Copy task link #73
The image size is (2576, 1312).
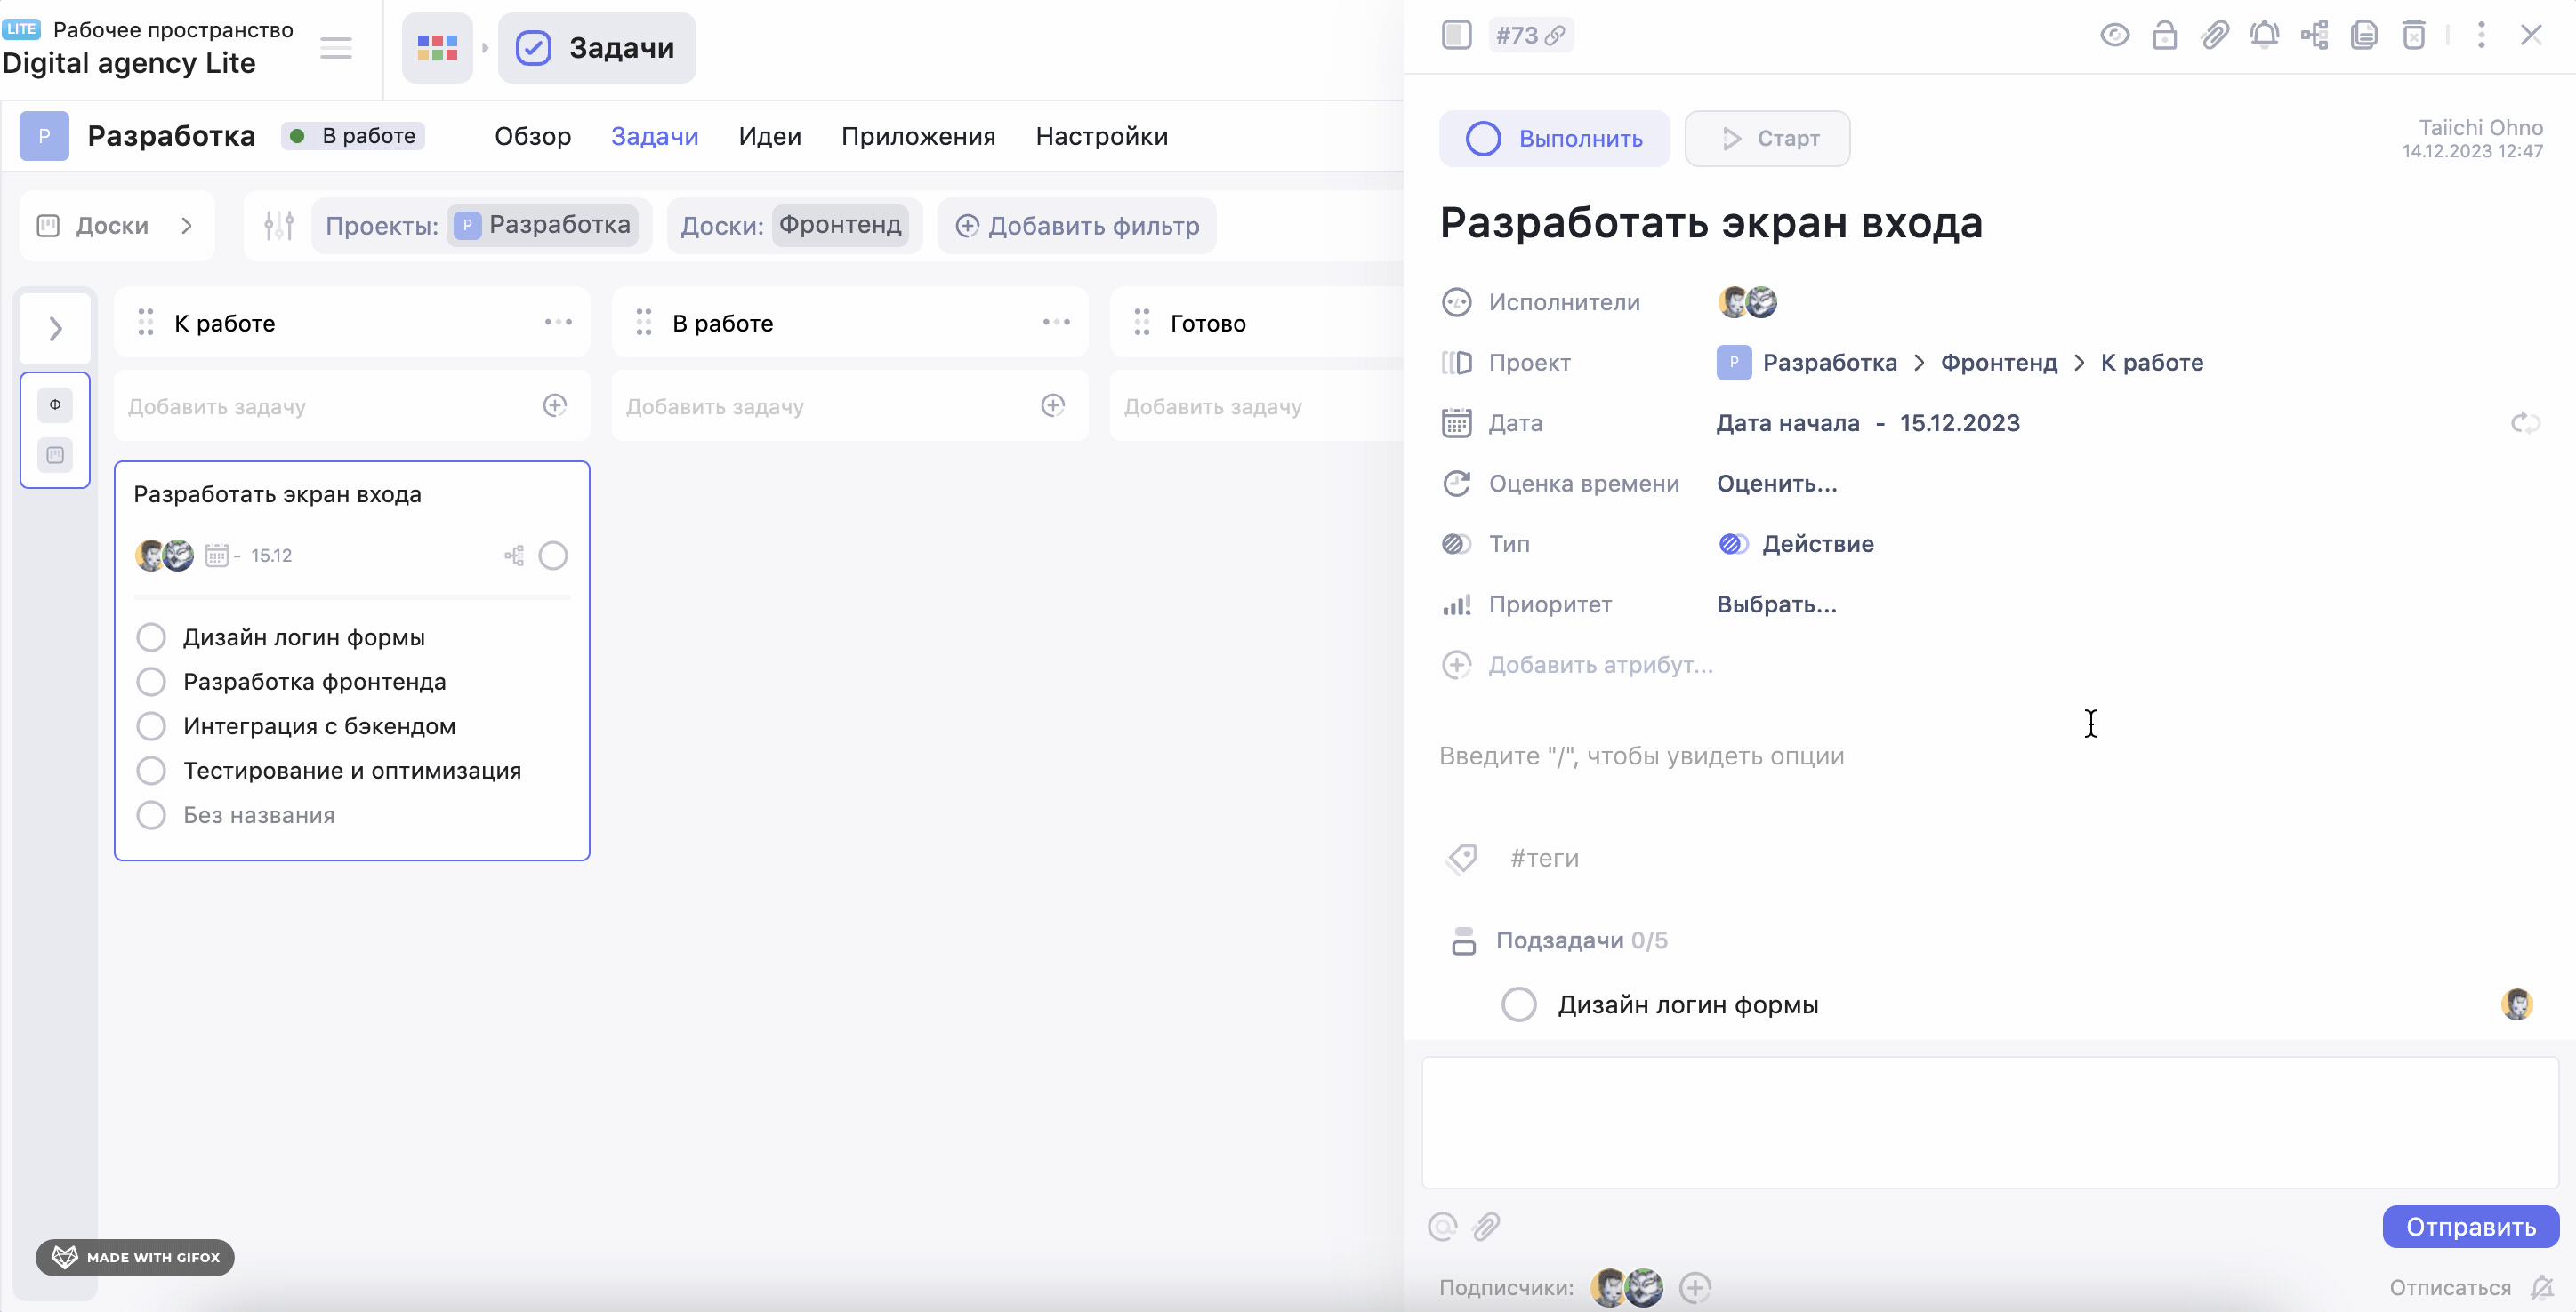pyautogui.click(x=1530, y=35)
